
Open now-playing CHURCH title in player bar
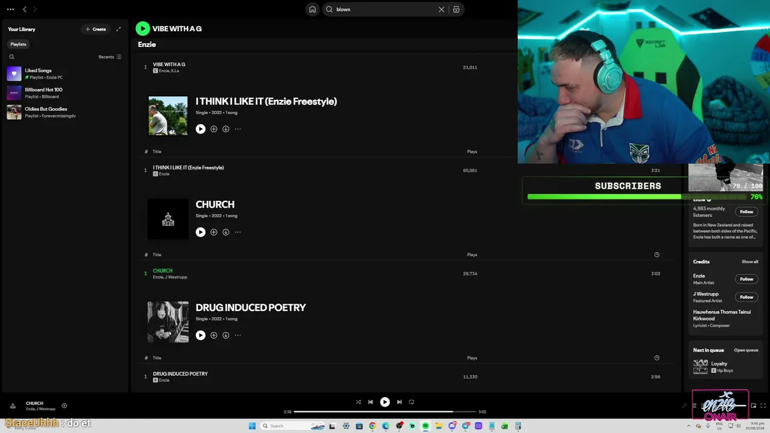[x=34, y=404]
